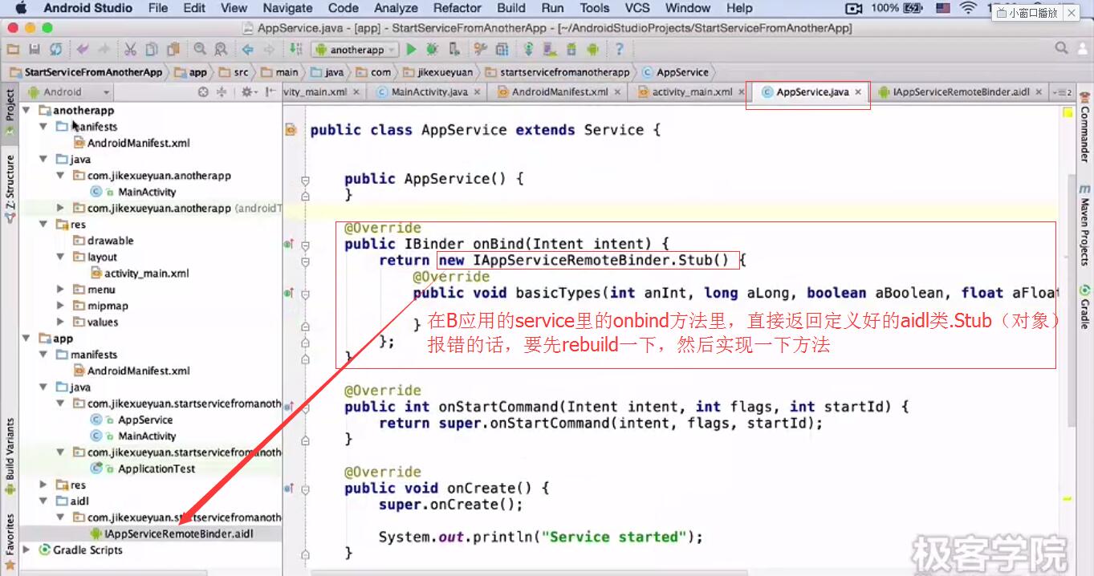Click the blue back navigation arrow
The image size is (1094, 576).
[x=248, y=50]
